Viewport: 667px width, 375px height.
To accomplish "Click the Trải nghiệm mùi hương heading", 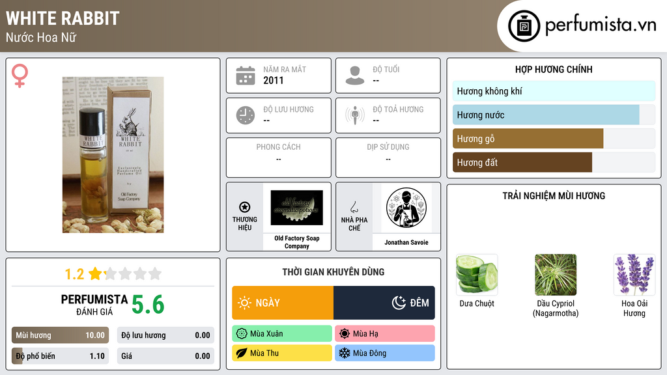I will (x=554, y=195).
